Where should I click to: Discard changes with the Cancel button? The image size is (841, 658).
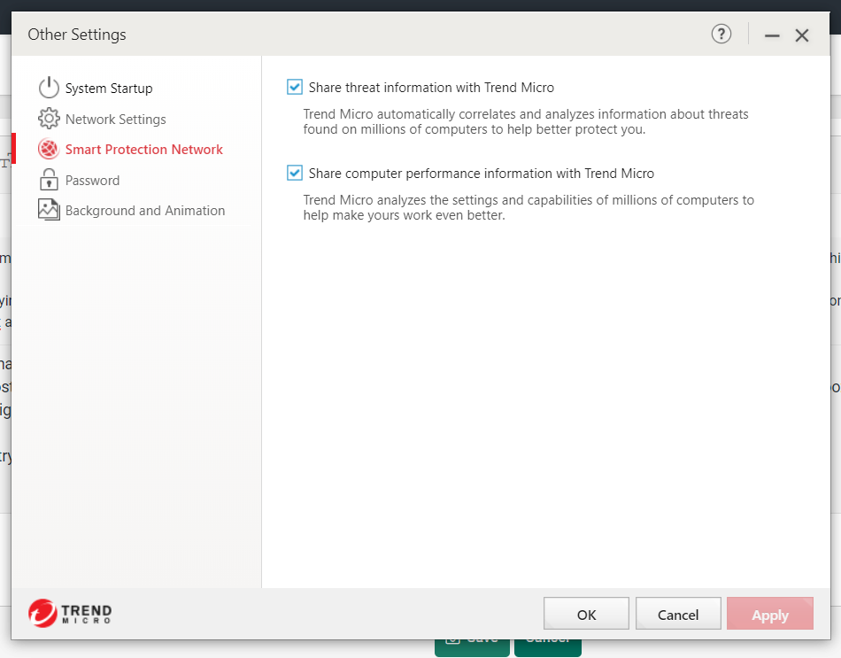(x=678, y=614)
